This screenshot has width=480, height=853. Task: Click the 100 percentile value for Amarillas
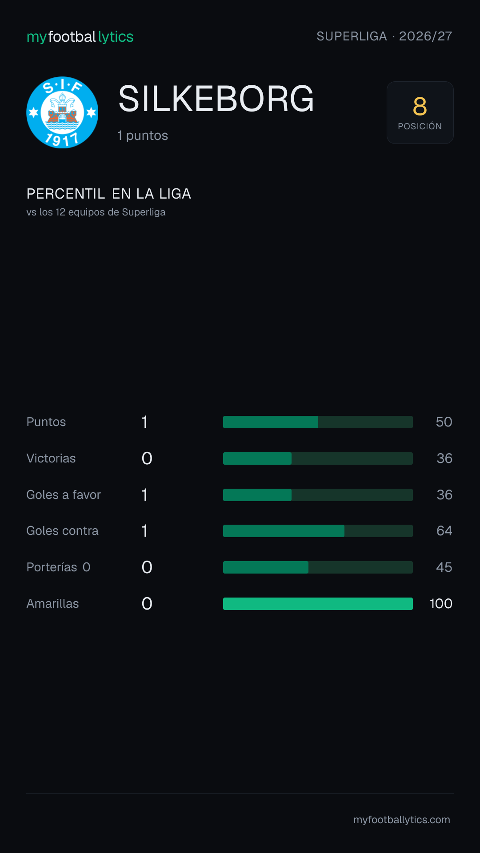click(441, 604)
